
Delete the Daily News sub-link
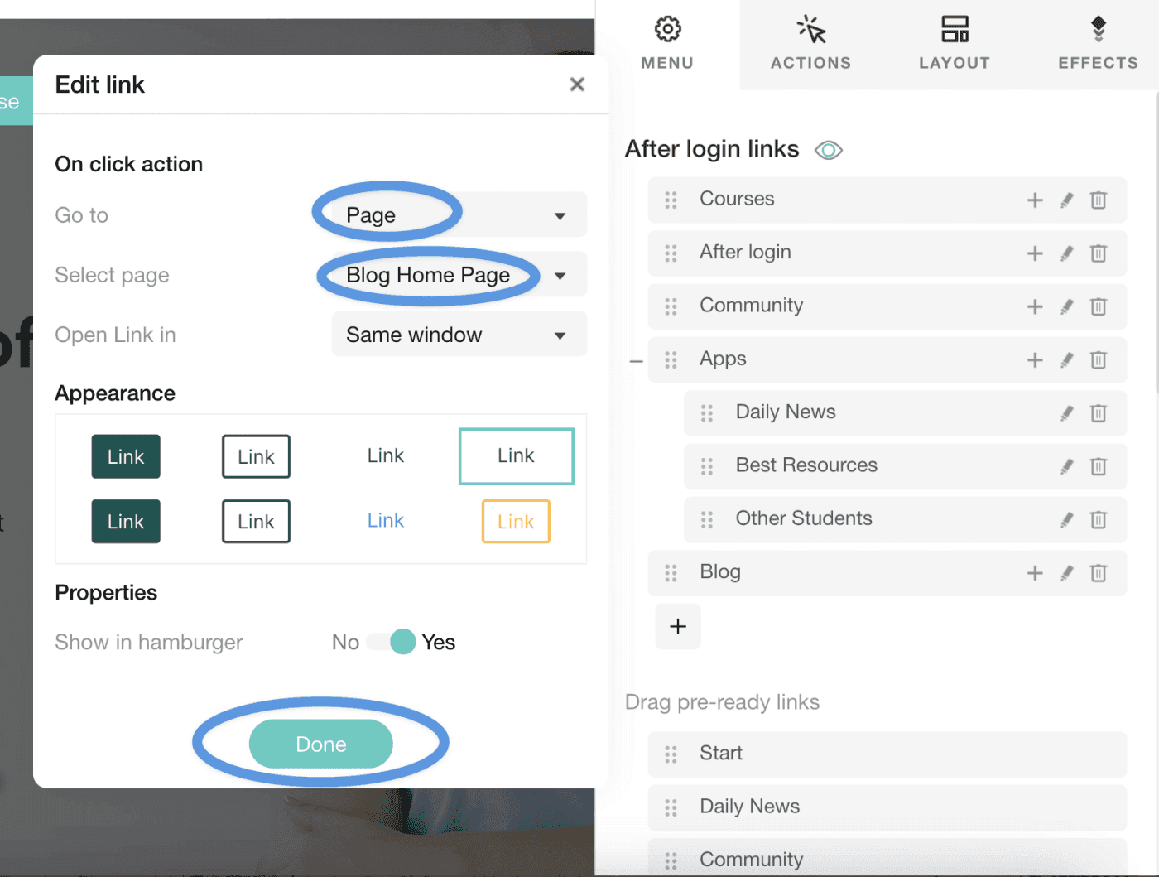pyautogui.click(x=1099, y=412)
